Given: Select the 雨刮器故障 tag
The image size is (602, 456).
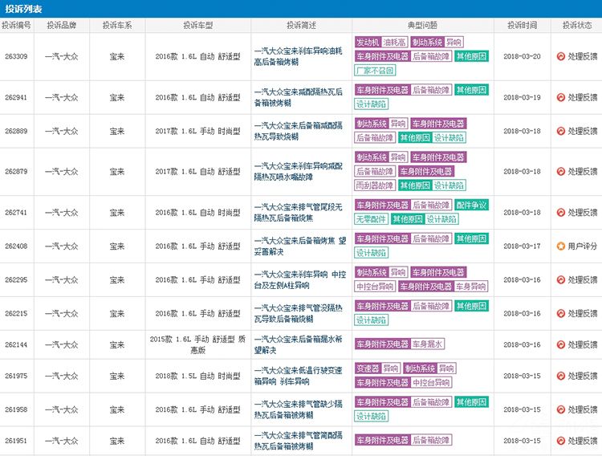Looking at the screenshot, I should 374,185.
